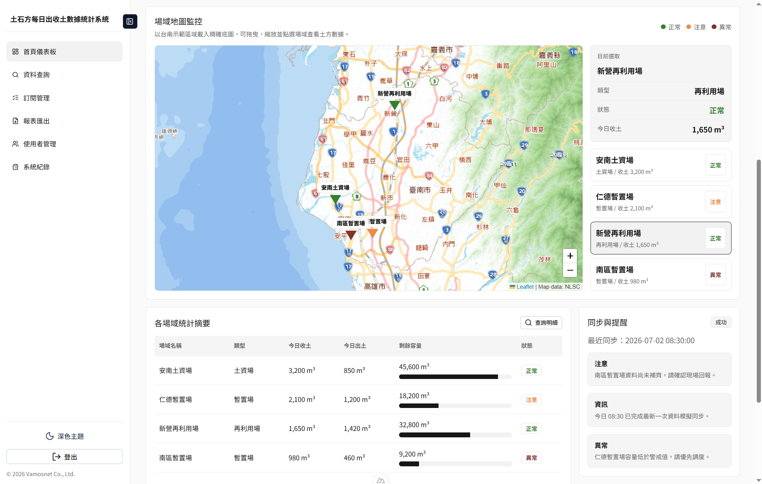Open the 異常 alert about 仁德暫置場
The height and width of the screenshot is (484, 762).
tap(659, 451)
